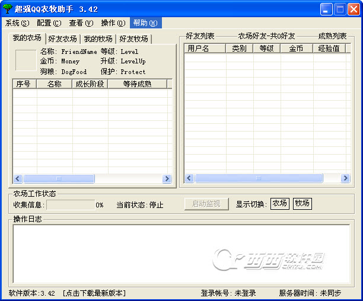Viewport: 363px width, 301px height.
Task: Switch to the 好友农场 tab
Action: tap(63, 39)
